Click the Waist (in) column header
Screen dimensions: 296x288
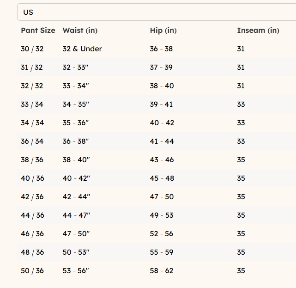[80, 31]
